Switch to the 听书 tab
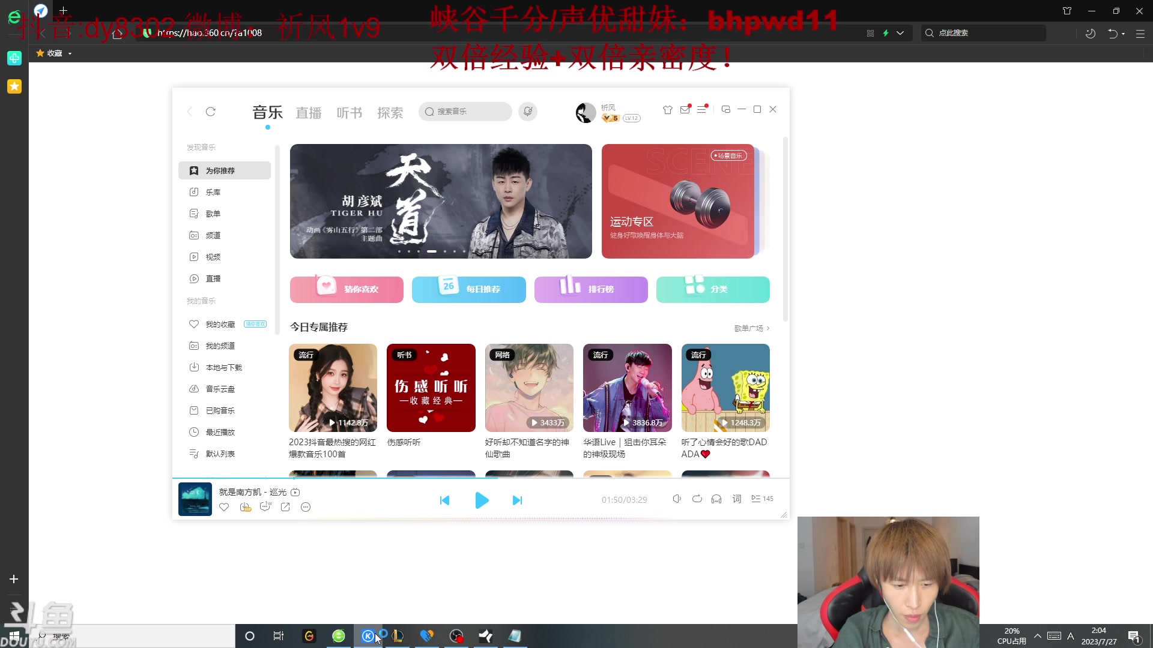This screenshot has width=1153, height=648. tap(350, 113)
